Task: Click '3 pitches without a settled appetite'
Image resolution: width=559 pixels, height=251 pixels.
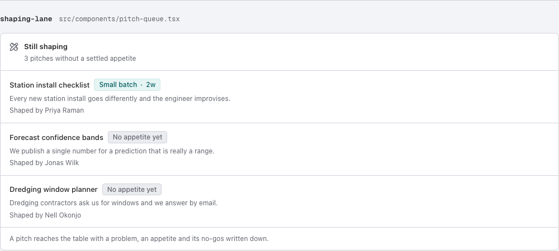Action: (80, 59)
